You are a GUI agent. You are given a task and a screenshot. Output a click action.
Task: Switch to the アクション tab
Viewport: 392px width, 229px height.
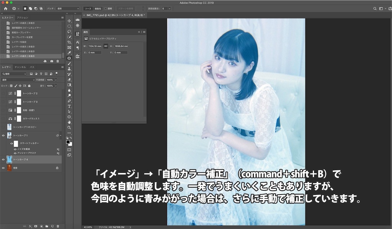(x=22, y=17)
